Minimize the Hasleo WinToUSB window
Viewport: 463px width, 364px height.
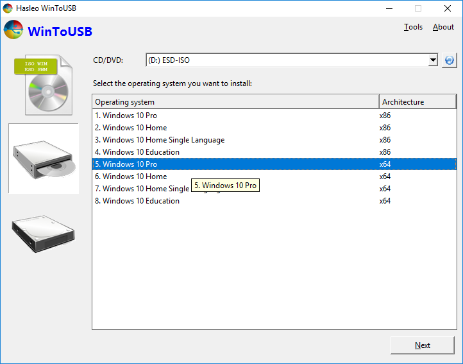[x=389, y=8]
